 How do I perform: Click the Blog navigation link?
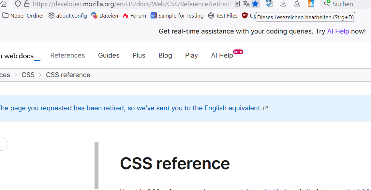[x=165, y=55]
